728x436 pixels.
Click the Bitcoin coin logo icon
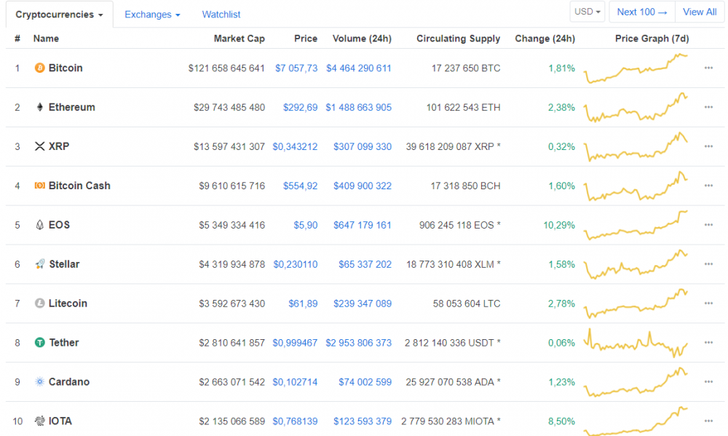tap(40, 68)
